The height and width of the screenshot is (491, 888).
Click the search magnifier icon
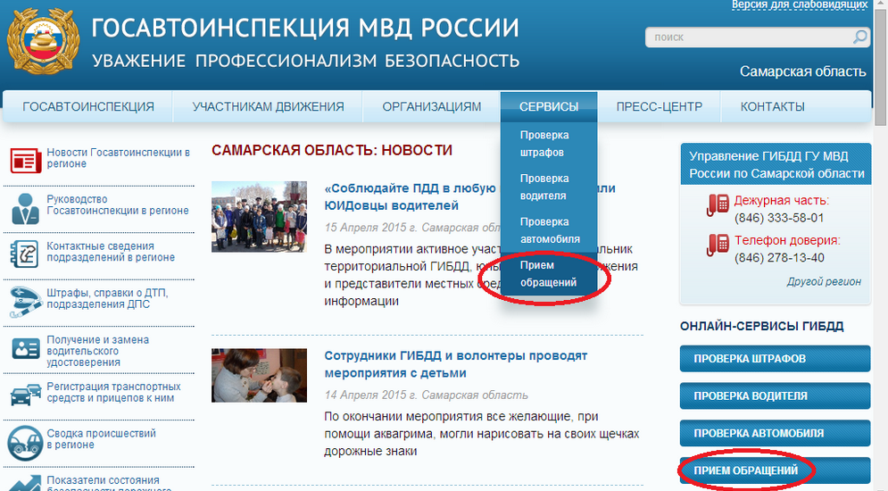[x=859, y=37]
